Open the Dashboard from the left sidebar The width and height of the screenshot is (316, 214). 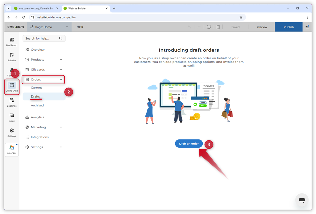pos(12,42)
